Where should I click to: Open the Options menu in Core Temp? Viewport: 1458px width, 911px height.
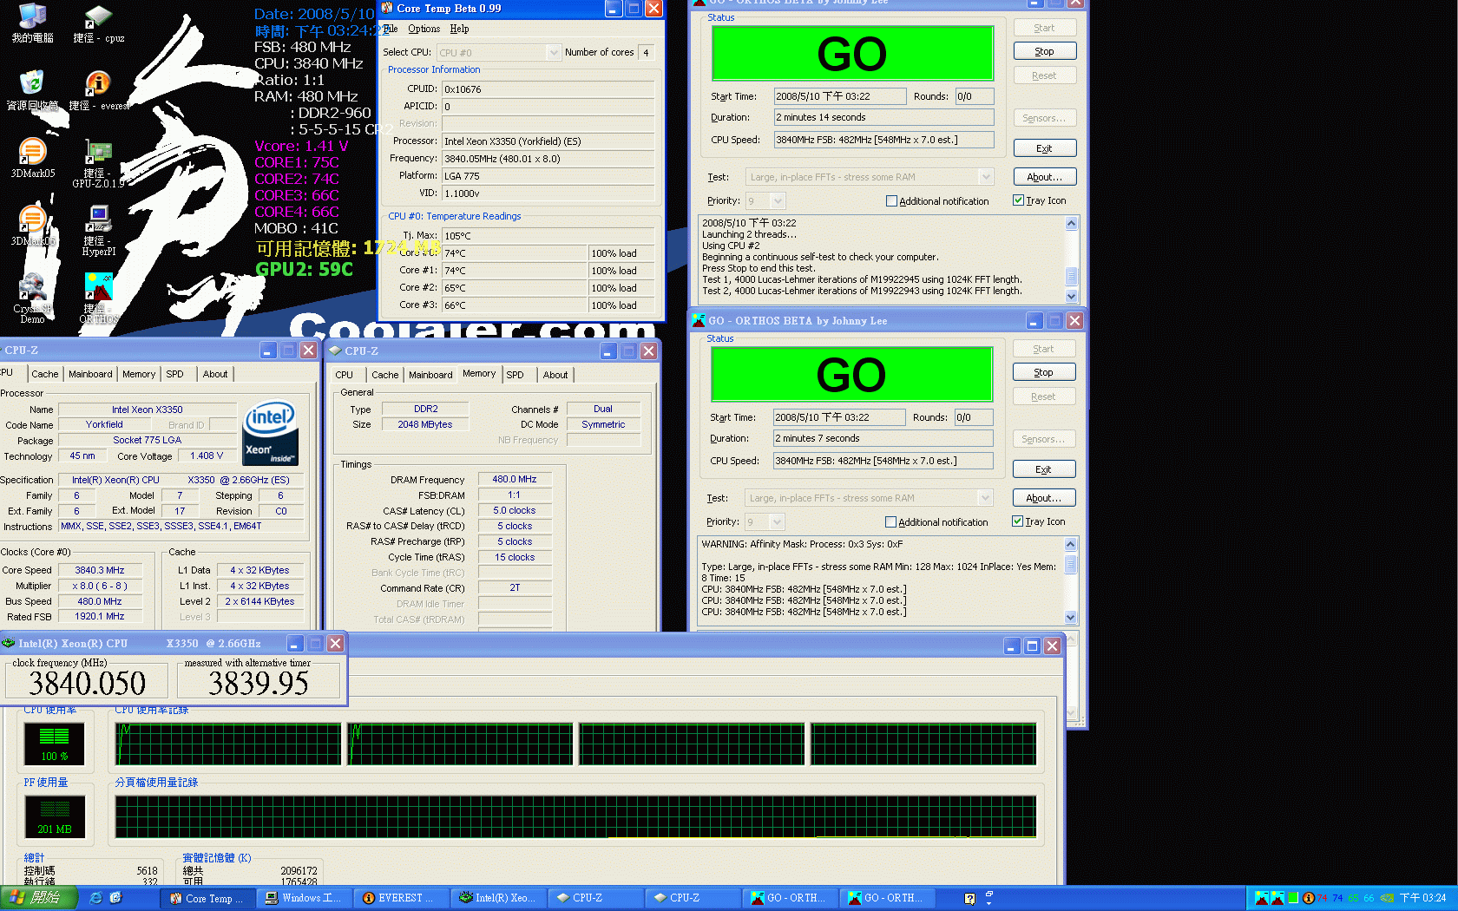424,29
